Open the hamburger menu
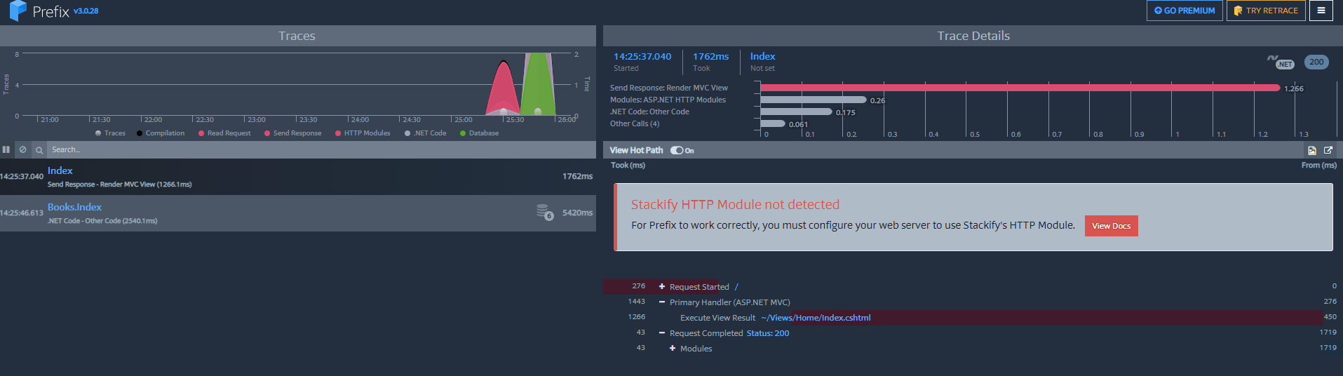Image resolution: width=1343 pixels, height=376 pixels. coord(1321,11)
